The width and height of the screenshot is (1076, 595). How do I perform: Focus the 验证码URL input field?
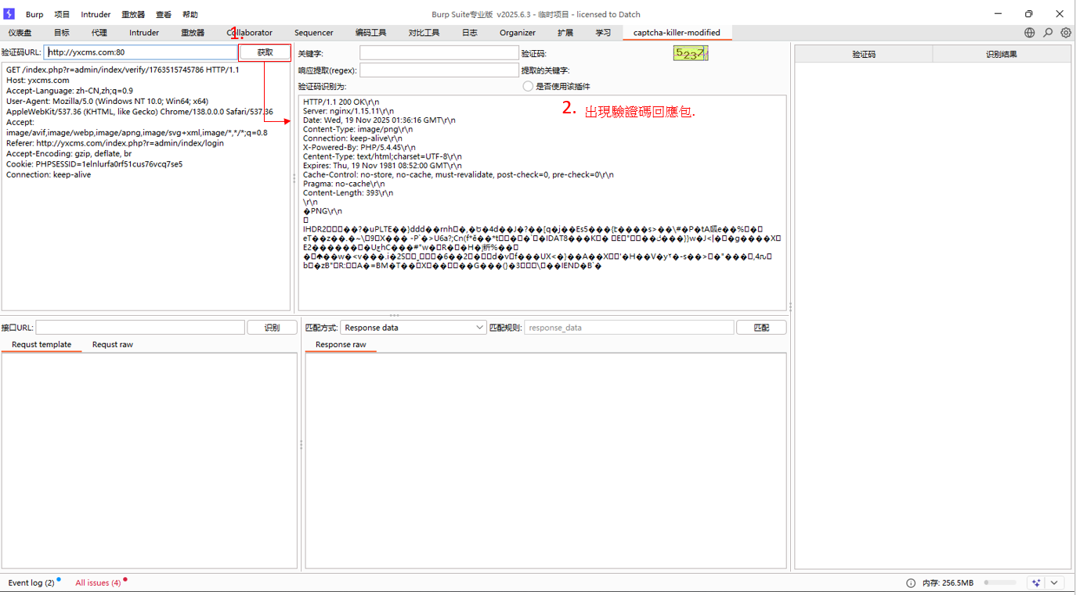coord(141,52)
